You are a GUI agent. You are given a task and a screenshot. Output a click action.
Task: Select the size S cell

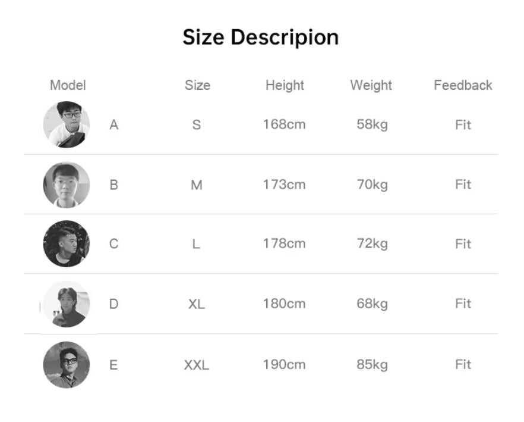197,125
